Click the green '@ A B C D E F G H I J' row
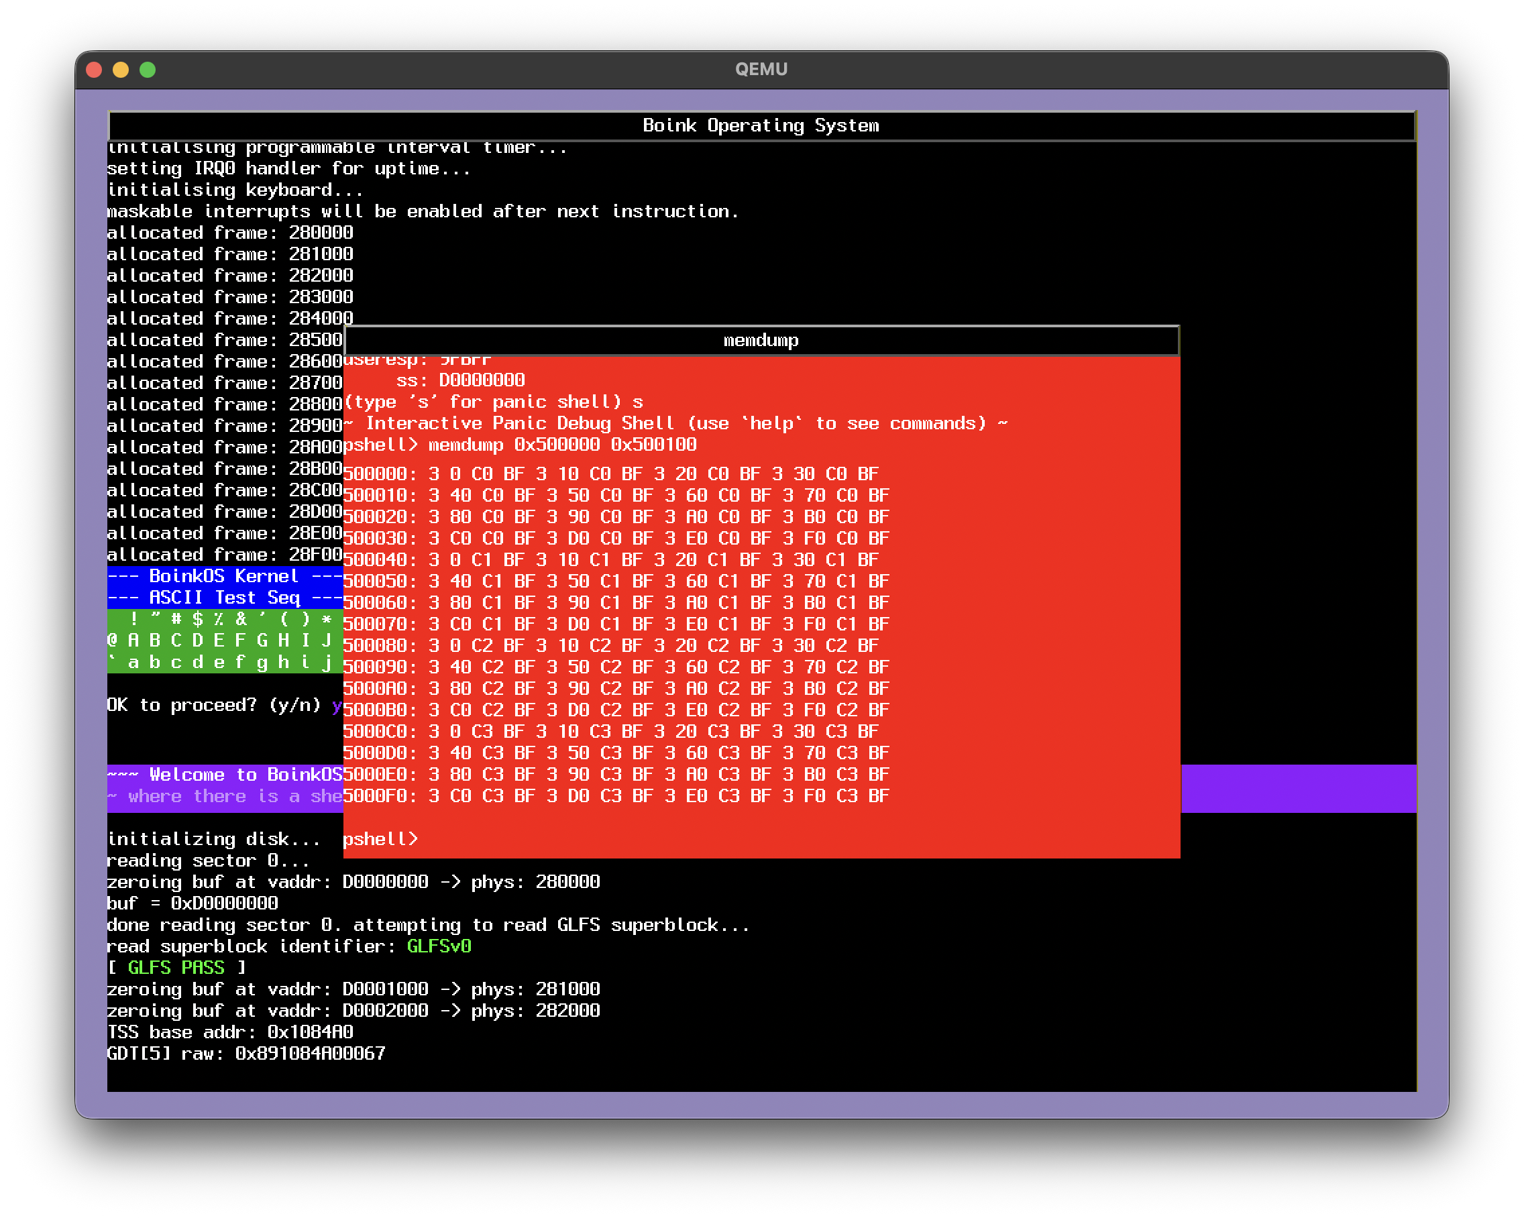The height and width of the screenshot is (1218, 1524). pos(225,641)
